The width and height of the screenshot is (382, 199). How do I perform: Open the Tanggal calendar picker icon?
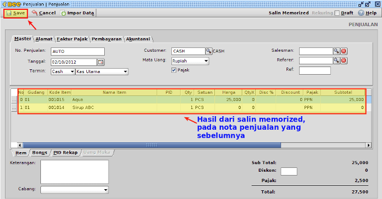coord(100,62)
